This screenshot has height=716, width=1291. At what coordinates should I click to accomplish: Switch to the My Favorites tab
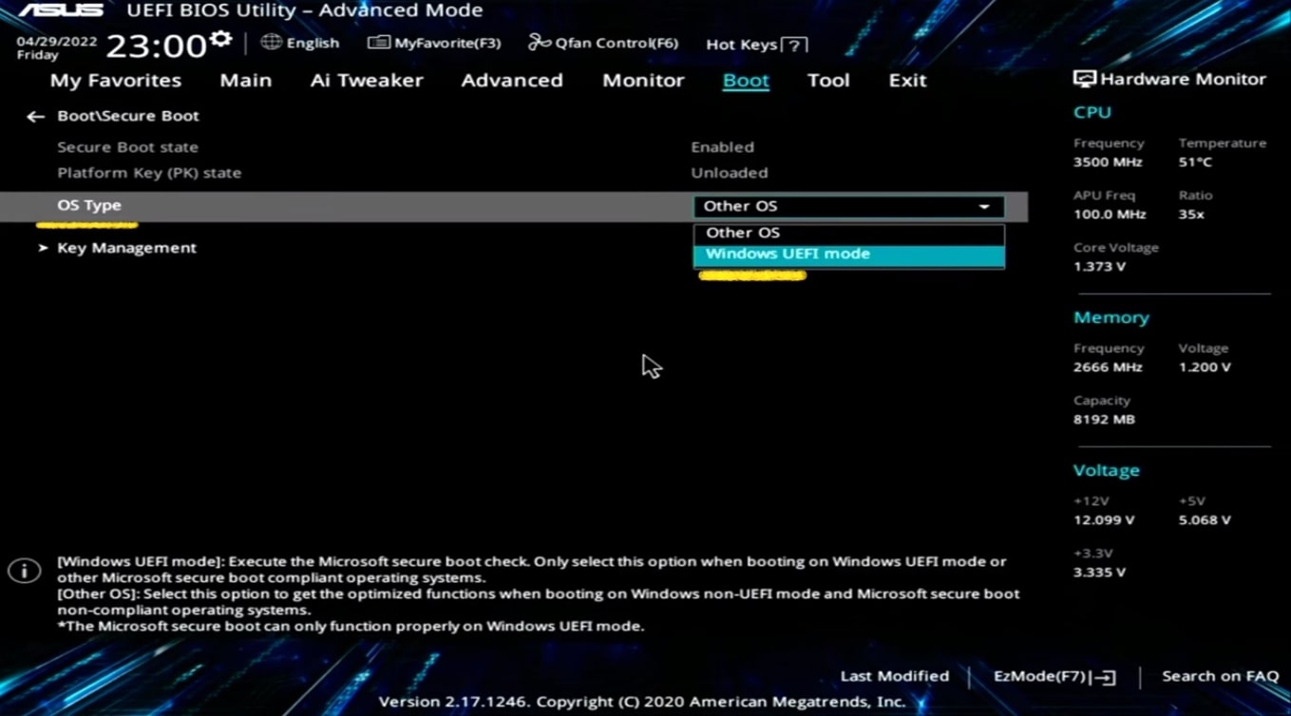point(116,81)
